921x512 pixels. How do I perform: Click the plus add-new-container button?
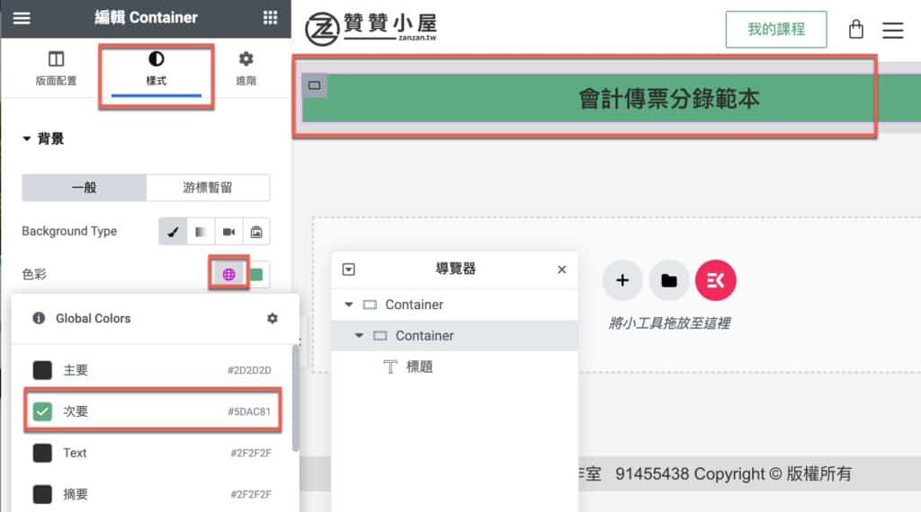(x=622, y=280)
